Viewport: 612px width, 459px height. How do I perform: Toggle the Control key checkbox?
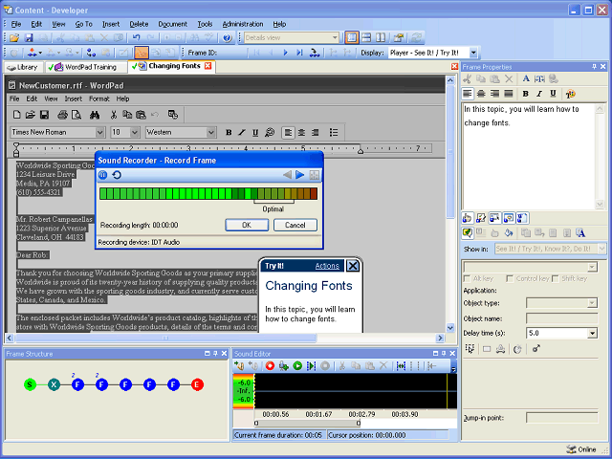click(510, 278)
